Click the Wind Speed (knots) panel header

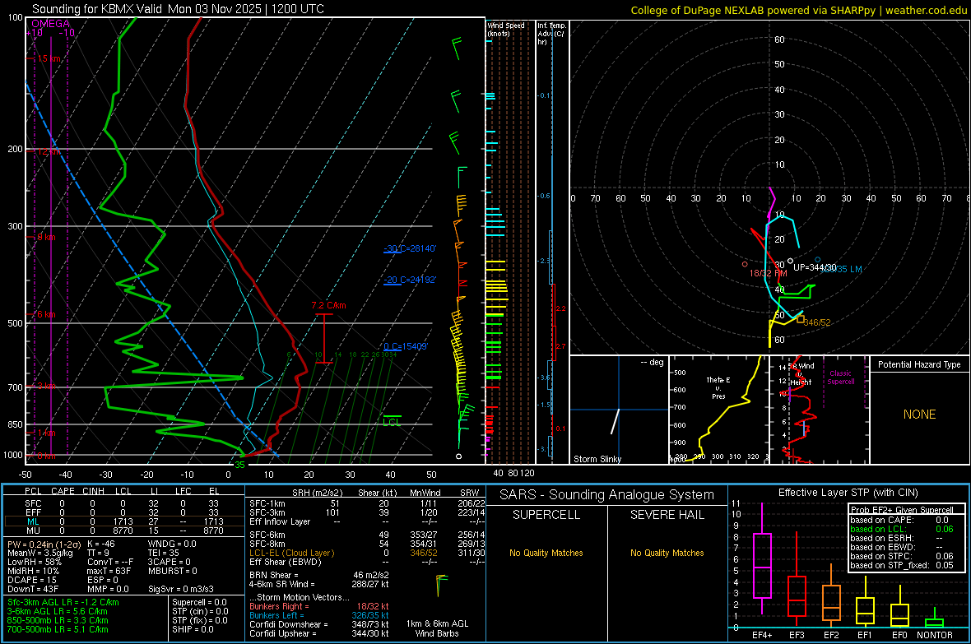click(x=506, y=29)
